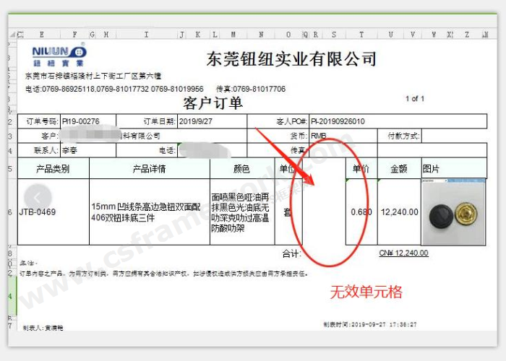Click the 客户订单 title text
The image size is (506, 361).
(213, 103)
